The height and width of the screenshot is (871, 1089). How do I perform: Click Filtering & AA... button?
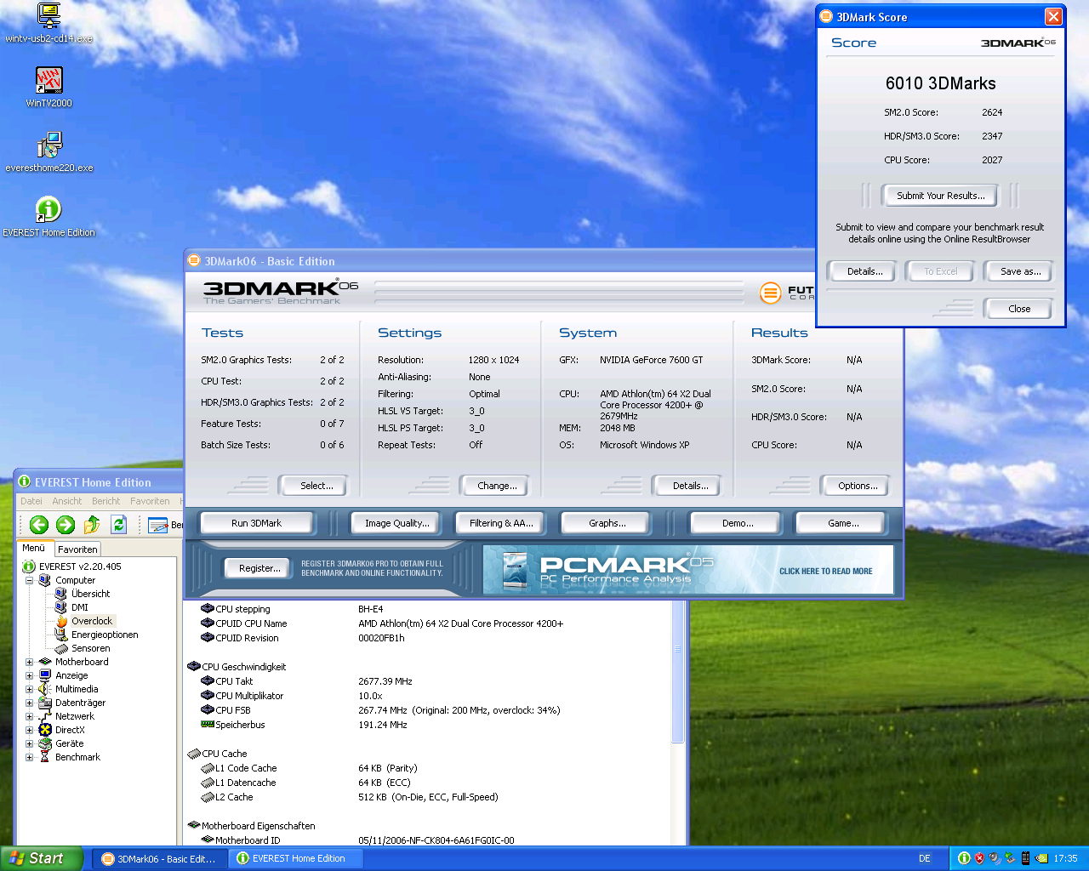click(x=501, y=523)
